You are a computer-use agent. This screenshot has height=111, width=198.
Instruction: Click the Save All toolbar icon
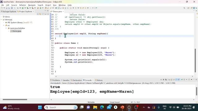pyautogui.click(x=9, y=8)
